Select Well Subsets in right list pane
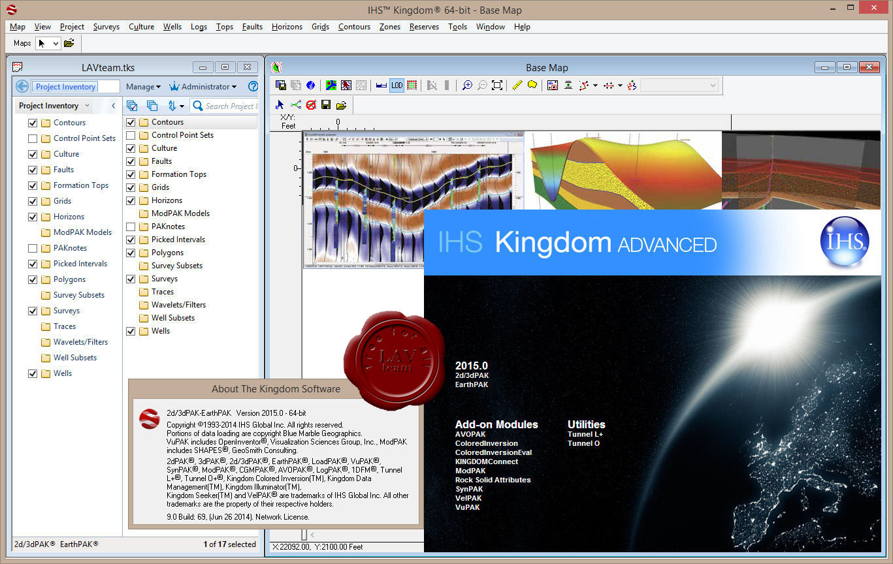The width and height of the screenshot is (893, 564). click(173, 318)
